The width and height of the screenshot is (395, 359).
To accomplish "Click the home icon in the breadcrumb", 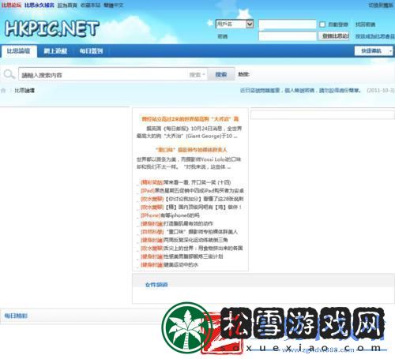I will [x=3, y=91].
